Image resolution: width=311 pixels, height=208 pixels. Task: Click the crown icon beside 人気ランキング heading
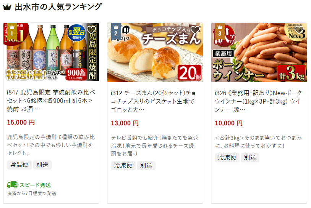tap(7, 8)
